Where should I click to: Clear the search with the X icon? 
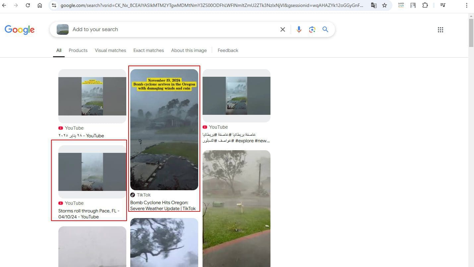[x=283, y=29]
